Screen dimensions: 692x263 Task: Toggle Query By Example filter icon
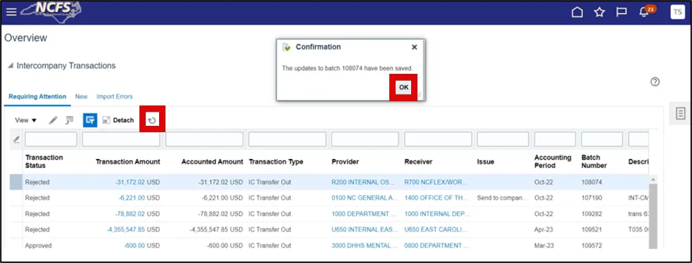[90, 120]
